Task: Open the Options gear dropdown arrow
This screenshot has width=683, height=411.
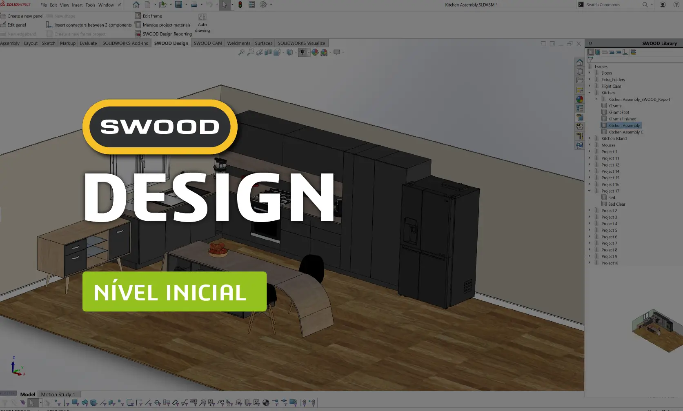Action: [x=271, y=5]
